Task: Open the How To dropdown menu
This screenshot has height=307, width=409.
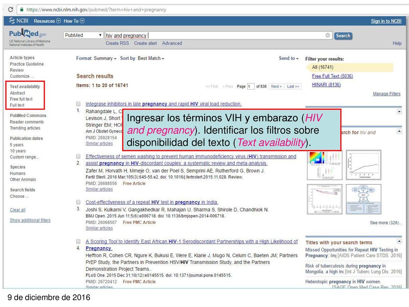Action: 74,21
